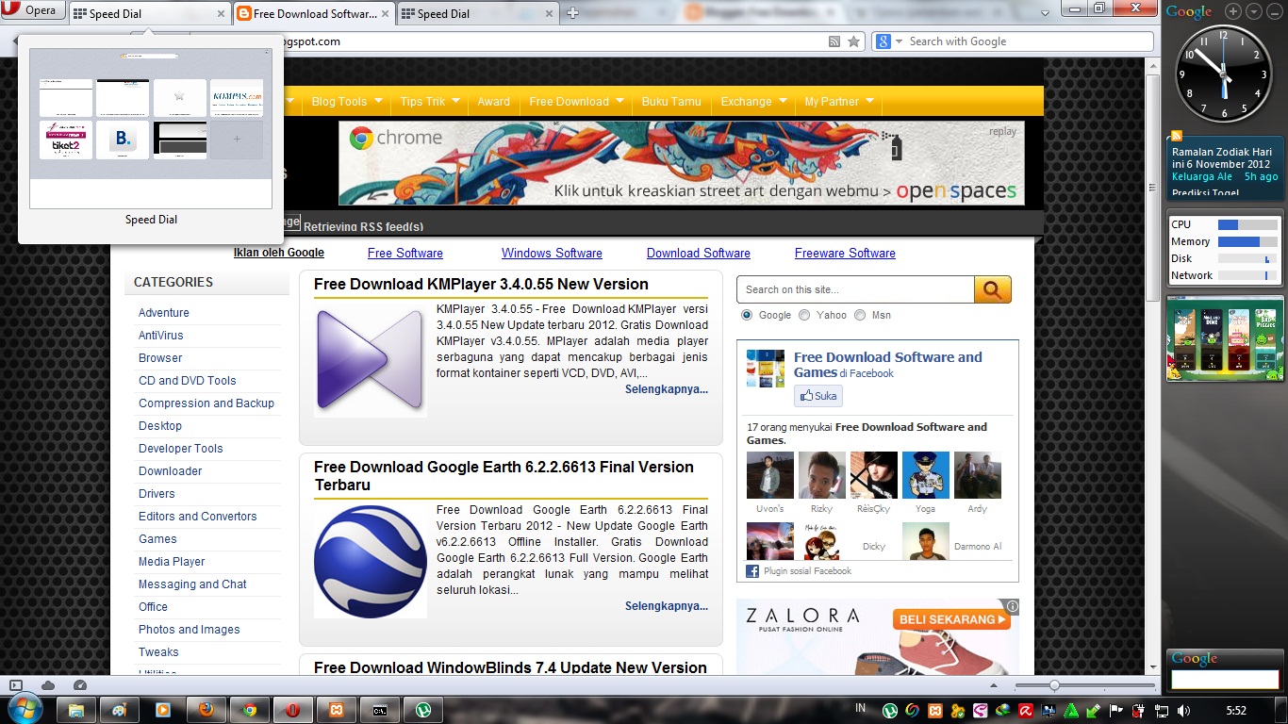
Task: Expand the Tips Trik menu
Action: coord(429,102)
